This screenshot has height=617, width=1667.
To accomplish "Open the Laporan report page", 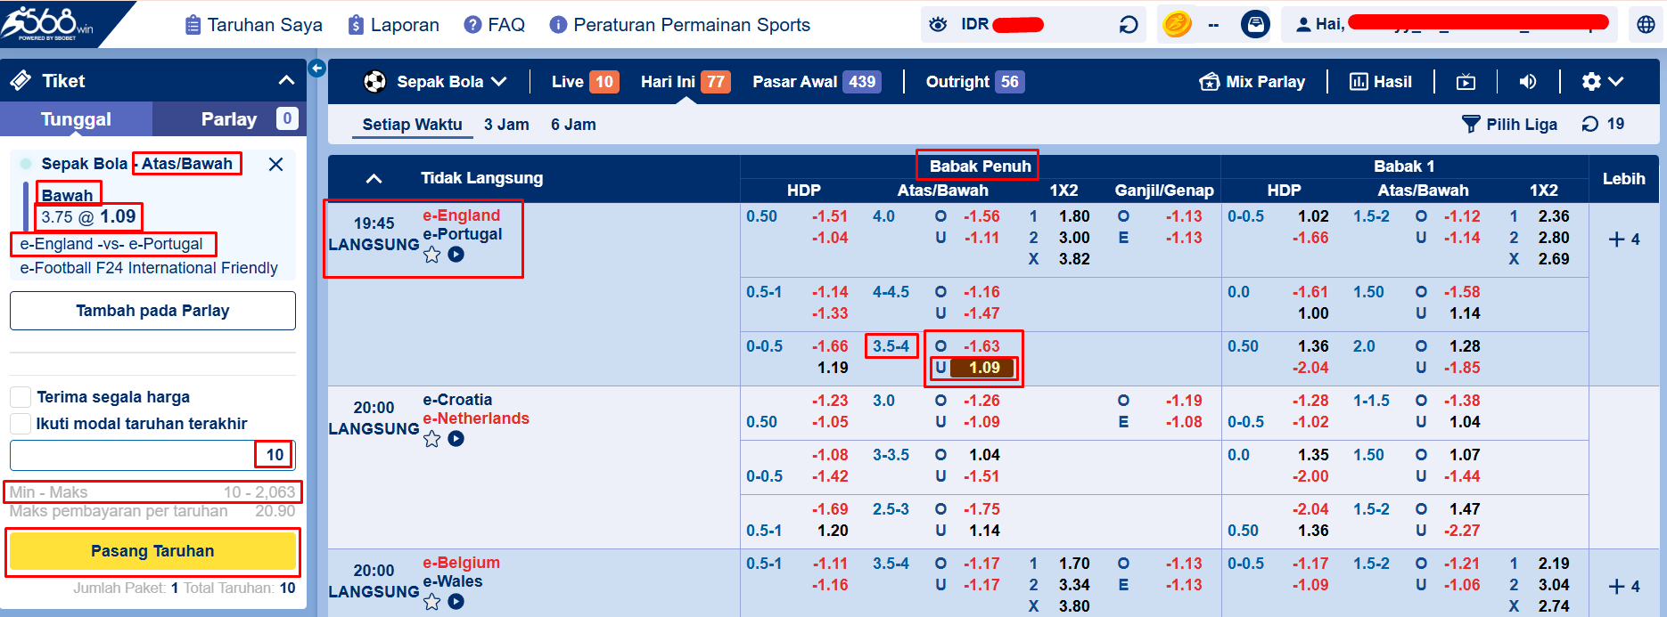I will click(393, 25).
